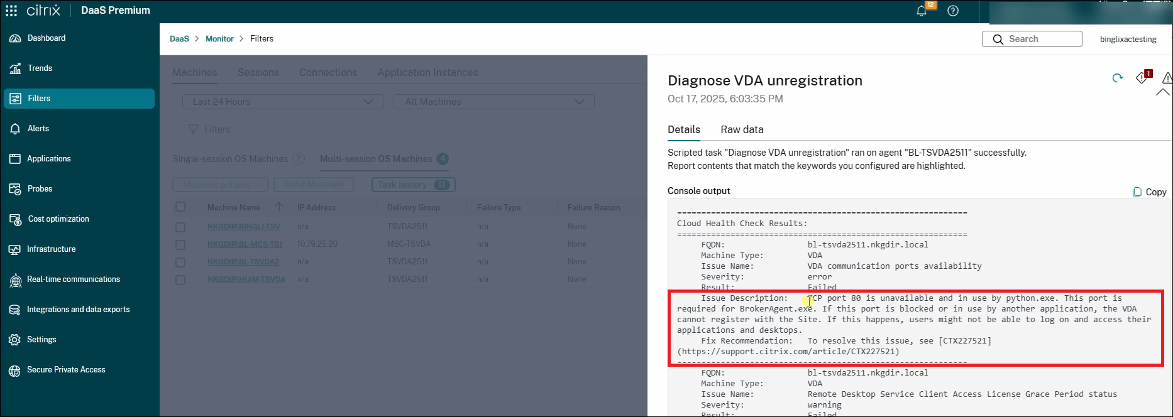
Task: Select Filters in the sidebar
Action: point(79,99)
